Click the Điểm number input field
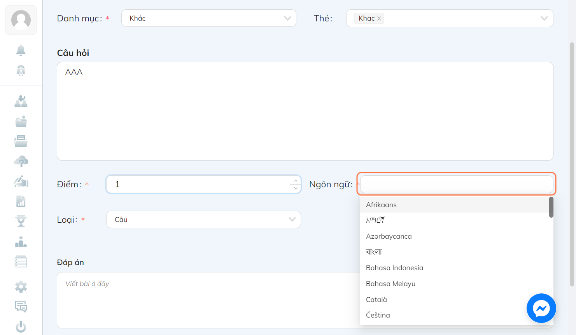This screenshot has width=576, height=335. (198, 184)
